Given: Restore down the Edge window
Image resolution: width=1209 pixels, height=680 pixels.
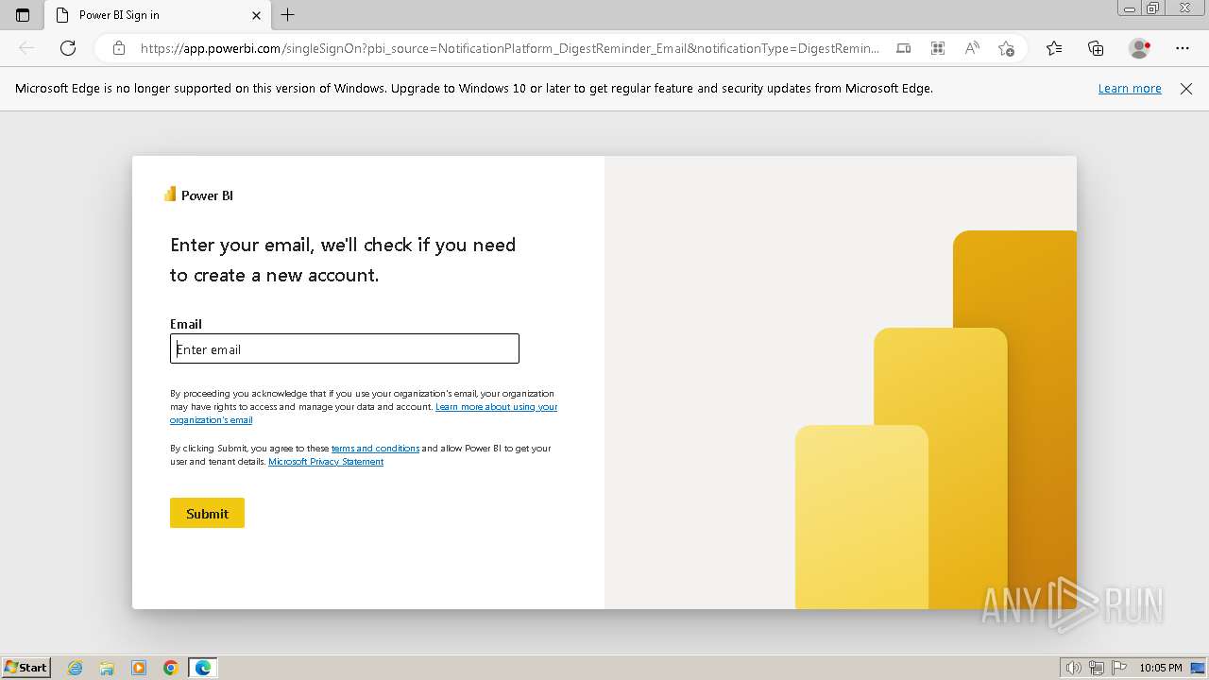Looking at the screenshot, I should [1152, 8].
